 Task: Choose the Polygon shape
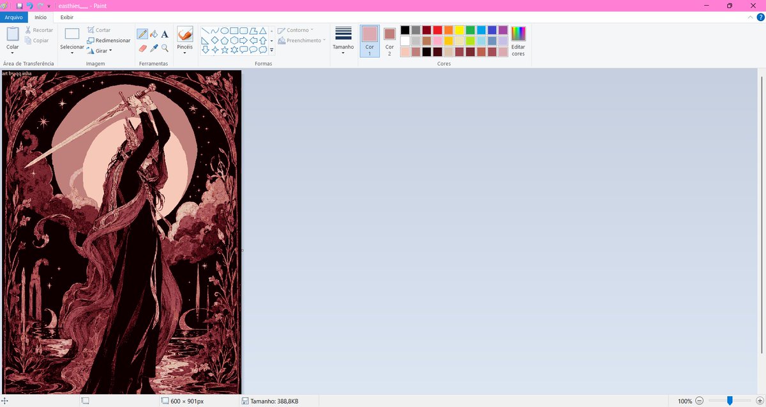pos(253,31)
